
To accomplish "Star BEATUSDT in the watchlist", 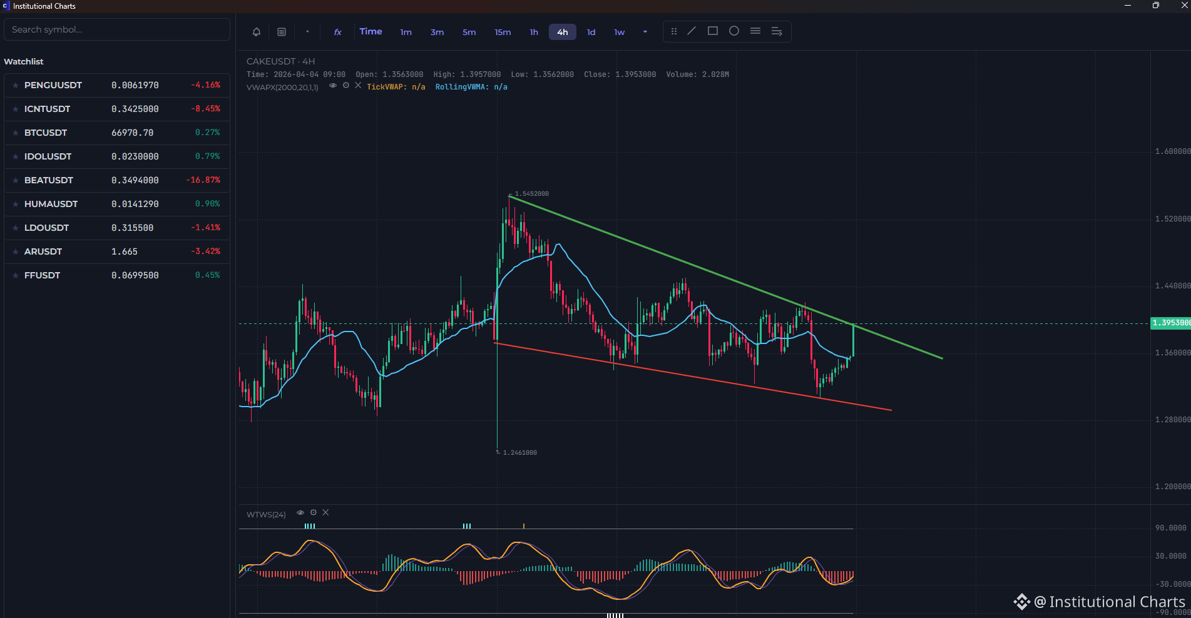I will (16, 180).
